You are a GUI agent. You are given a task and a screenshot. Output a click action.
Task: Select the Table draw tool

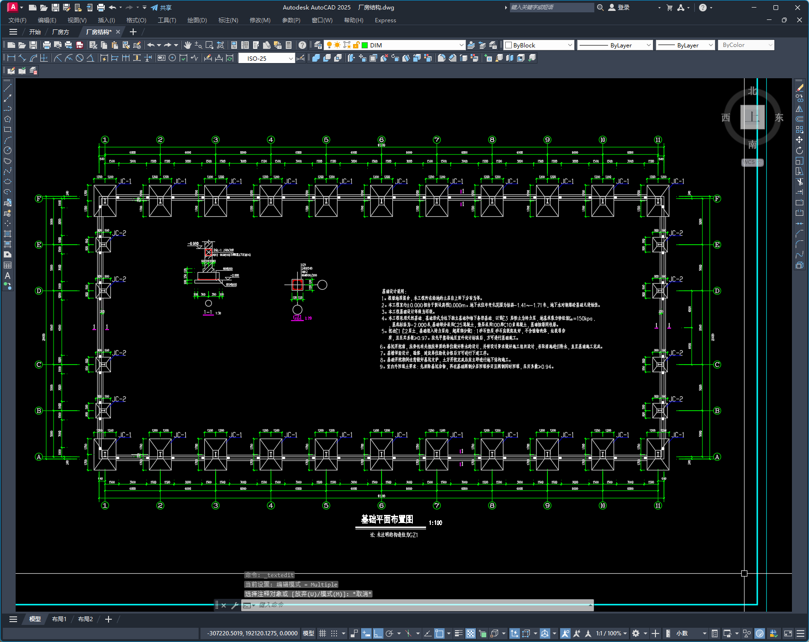[x=8, y=265]
